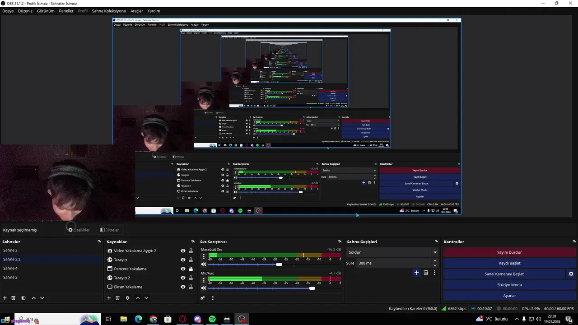Move scene up arrow in Sahneler
The image size is (578, 325).
tap(33, 298)
